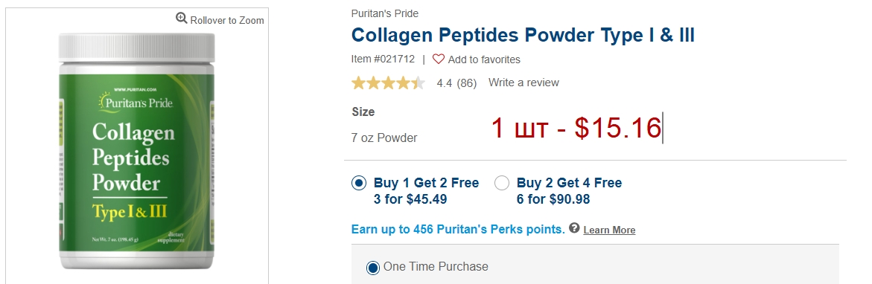
Task: Click the review count (86)
Action: coord(467,83)
